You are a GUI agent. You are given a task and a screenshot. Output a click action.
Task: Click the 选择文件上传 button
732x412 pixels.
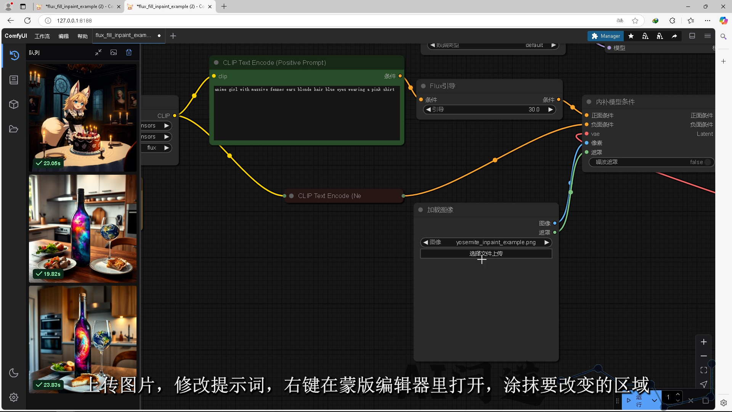click(486, 253)
